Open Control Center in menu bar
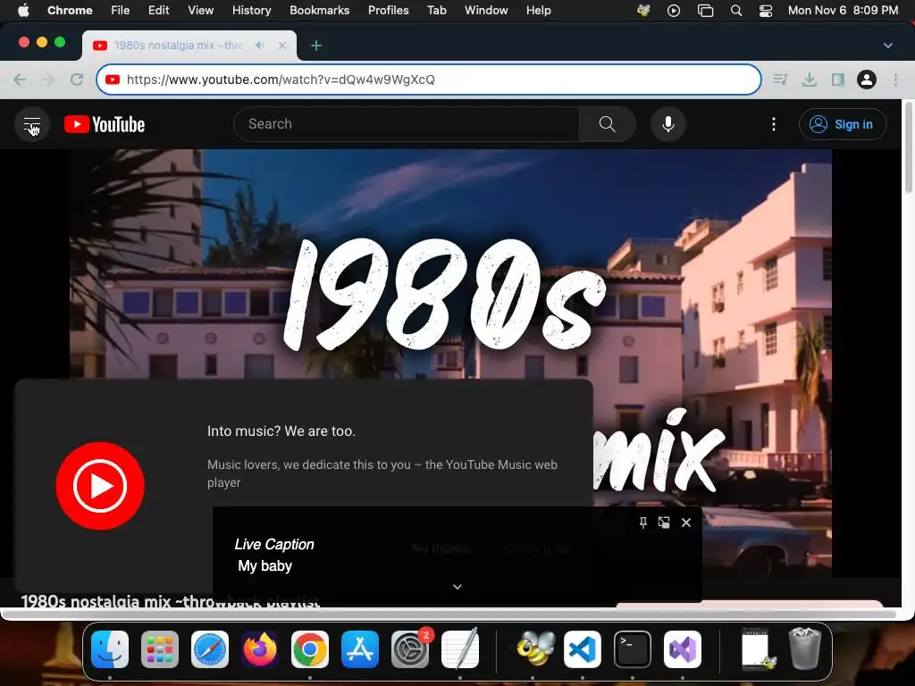Viewport: 915px width, 686px height. 766,11
